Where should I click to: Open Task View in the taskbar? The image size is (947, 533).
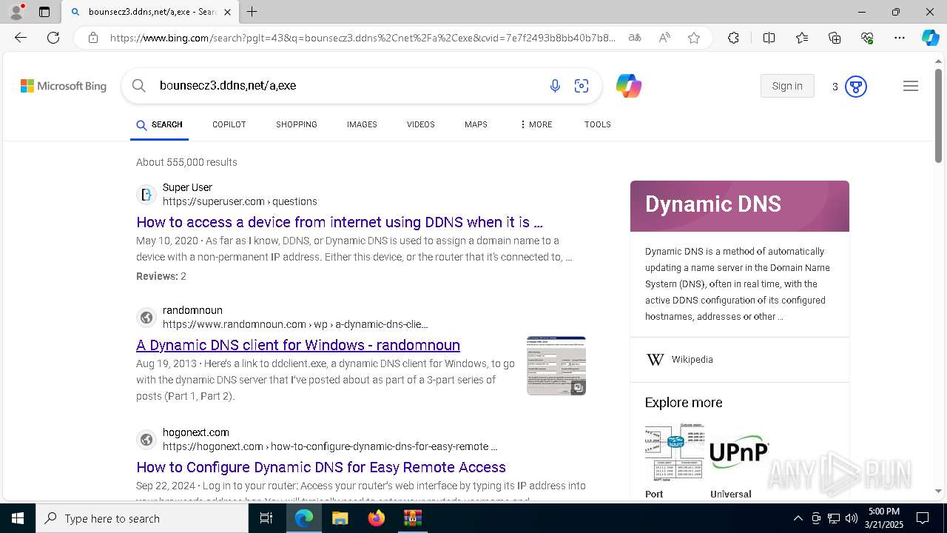pyautogui.click(x=266, y=518)
